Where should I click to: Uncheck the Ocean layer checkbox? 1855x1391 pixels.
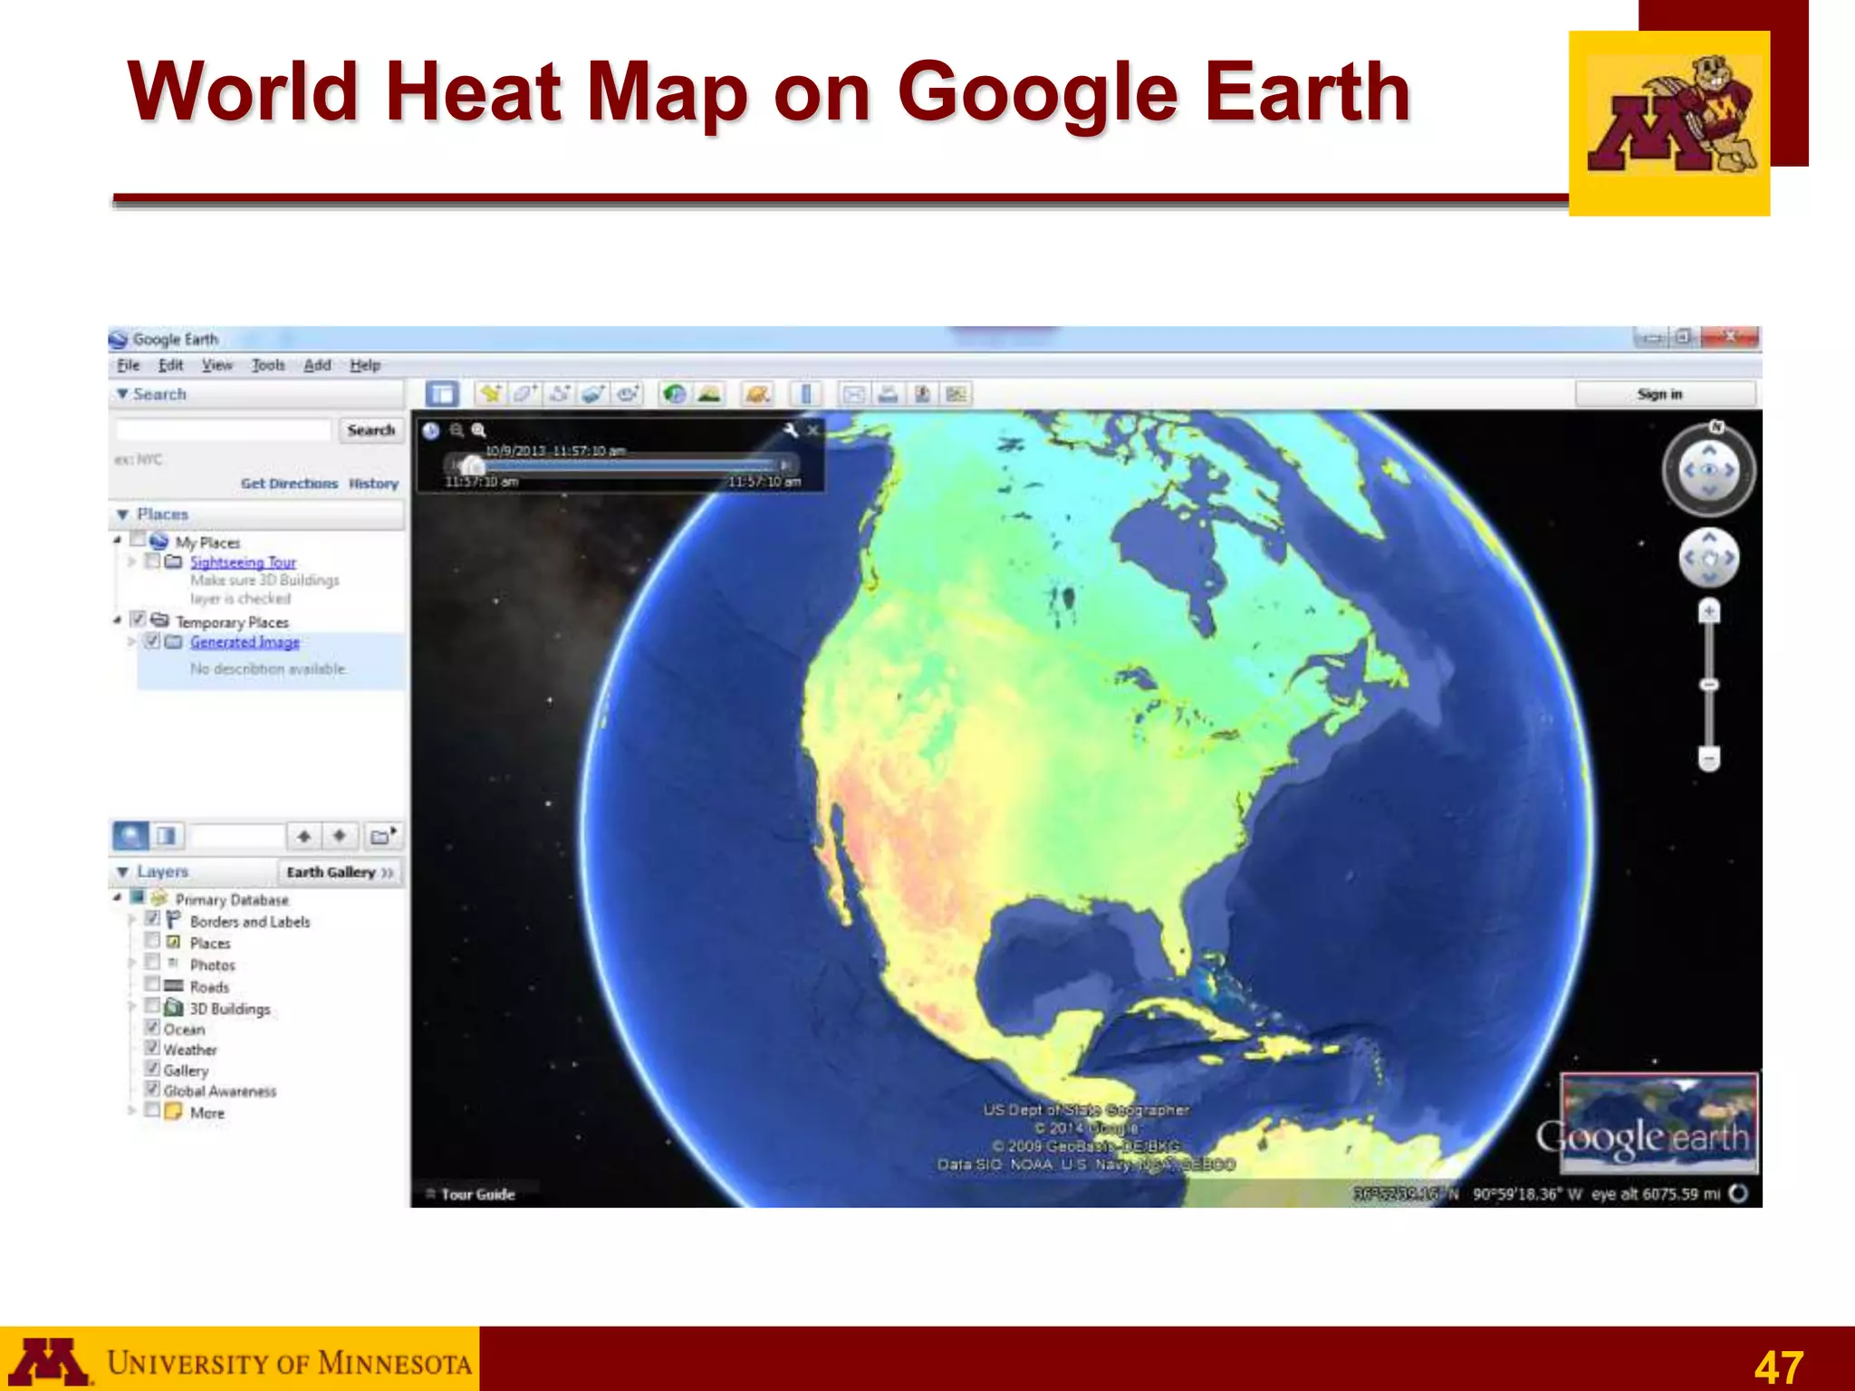point(152,1028)
